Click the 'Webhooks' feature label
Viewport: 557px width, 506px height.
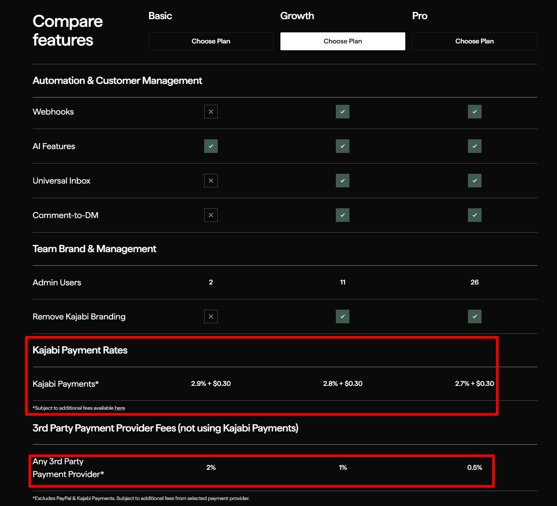(x=53, y=112)
